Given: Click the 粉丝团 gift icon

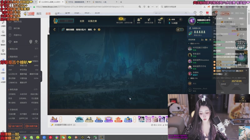Looking at the screenshot, I should pos(118,119).
